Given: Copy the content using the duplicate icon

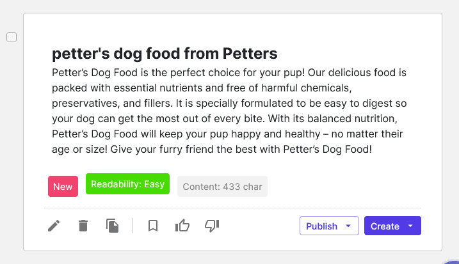Looking at the screenshot, I should pos(113,226).
